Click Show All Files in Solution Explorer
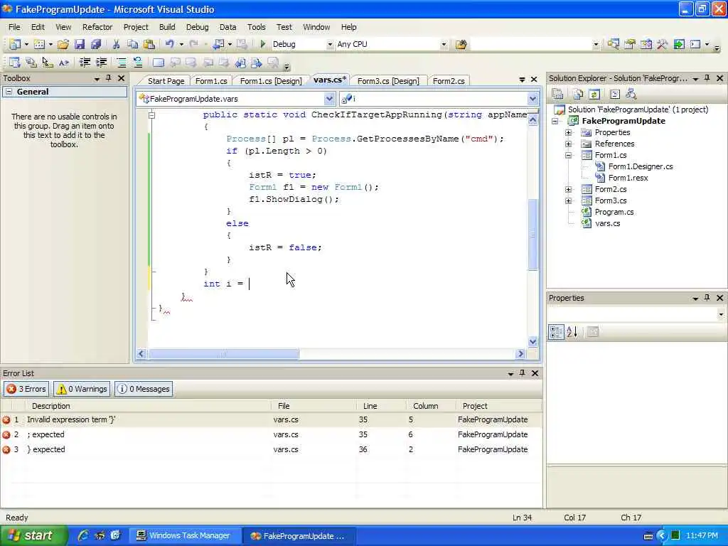728x546 pixels. 578,95
